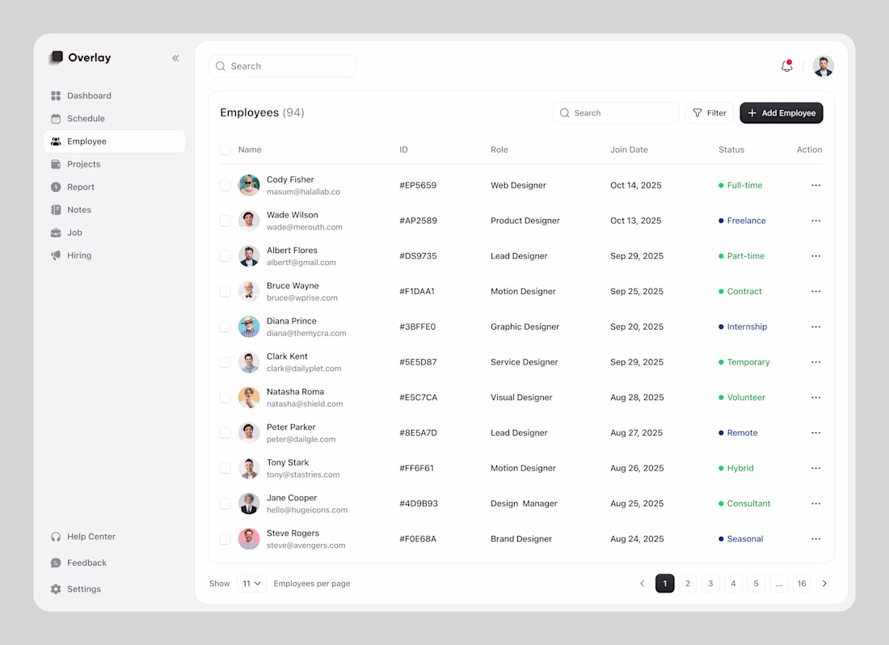Open actions menu for Tony Stark

point(815,468)
